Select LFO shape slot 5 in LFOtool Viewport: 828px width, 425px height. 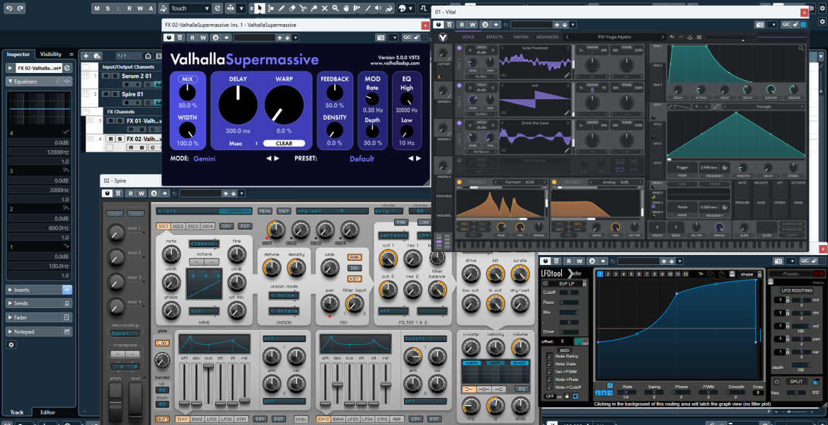coord(631,274)
